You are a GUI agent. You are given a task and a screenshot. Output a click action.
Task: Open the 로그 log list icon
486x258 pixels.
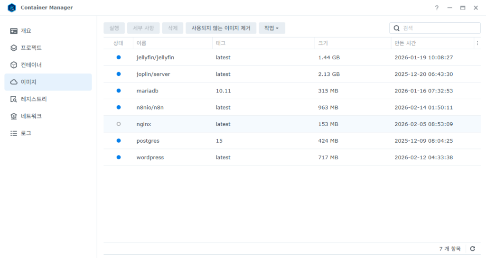14,133
